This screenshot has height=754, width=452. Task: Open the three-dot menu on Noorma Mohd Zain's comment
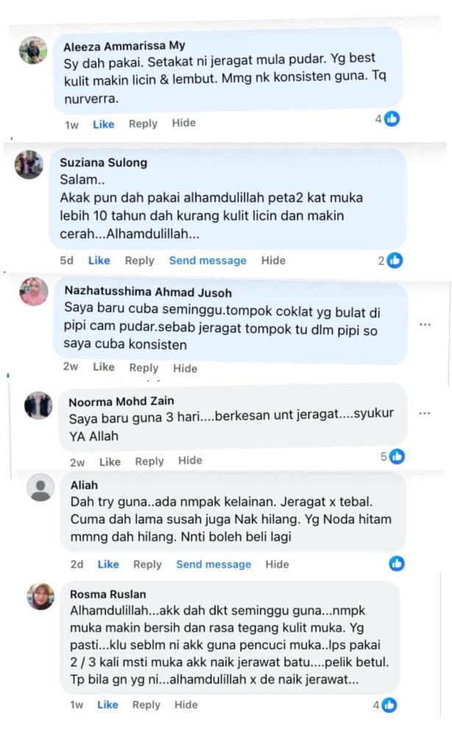[x=424, y=413]
